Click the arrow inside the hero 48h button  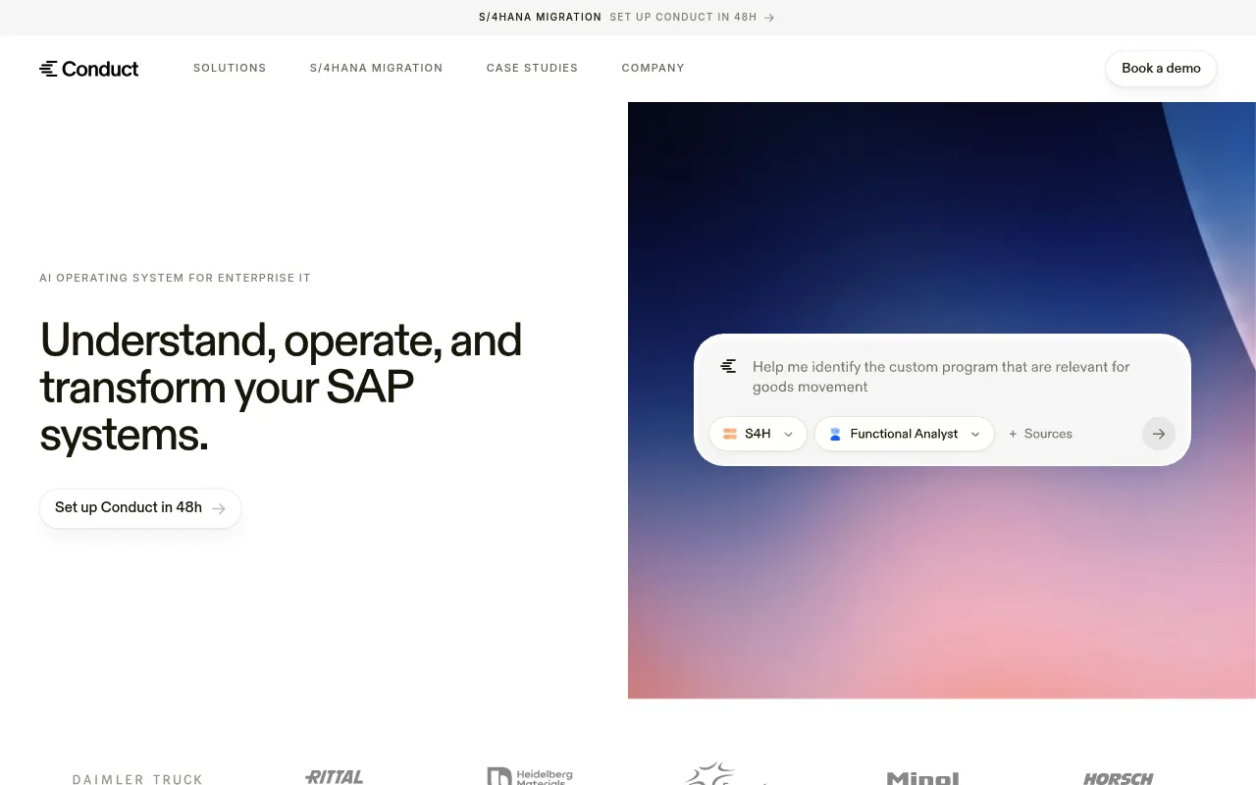coord(219,508)
